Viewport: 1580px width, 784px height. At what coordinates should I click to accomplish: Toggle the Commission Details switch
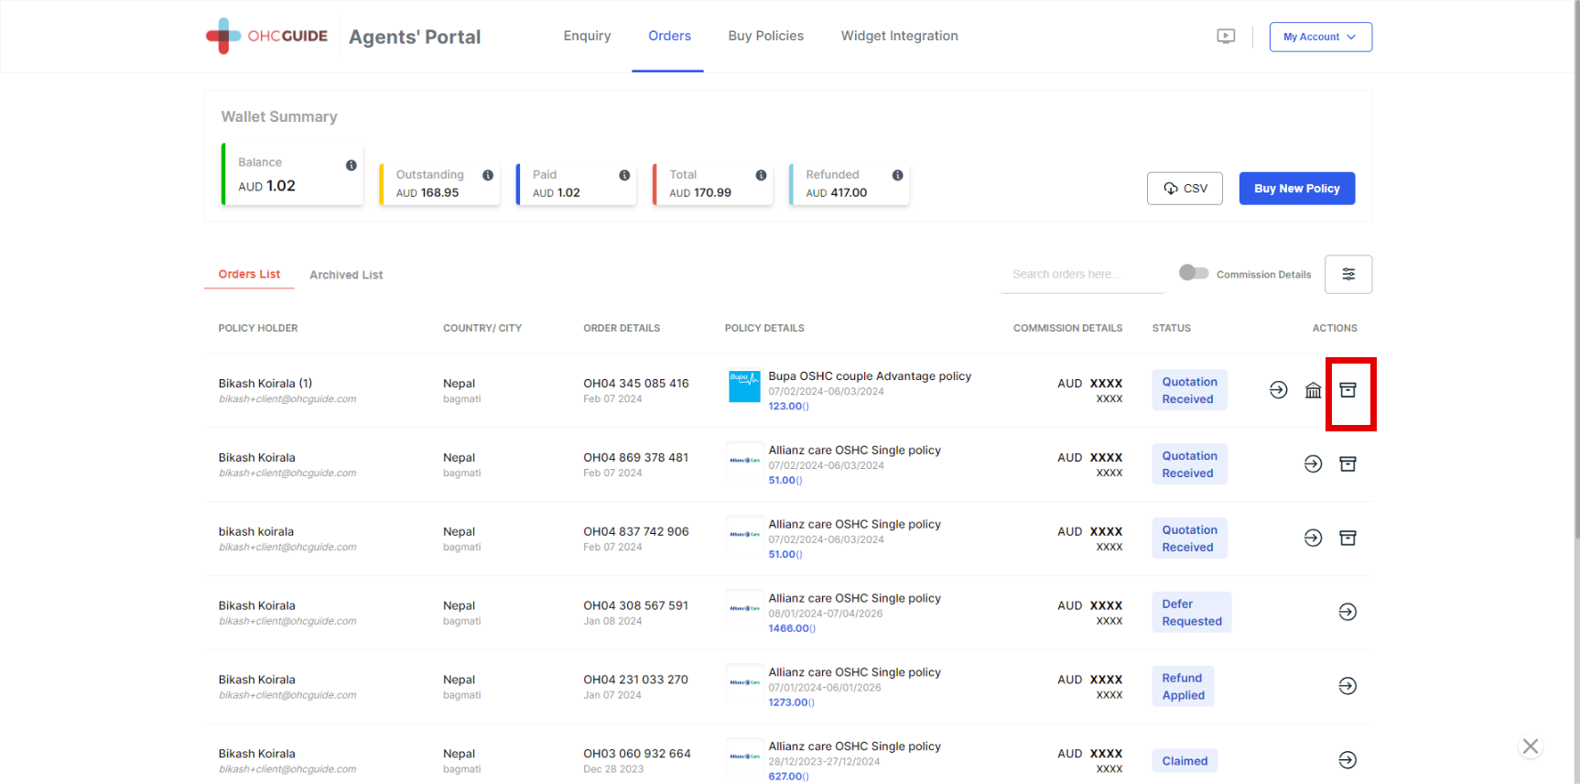(1194, 273)
